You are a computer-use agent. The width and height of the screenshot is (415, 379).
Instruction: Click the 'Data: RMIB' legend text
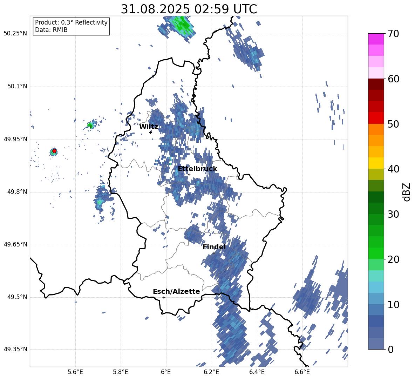(51, 30)
